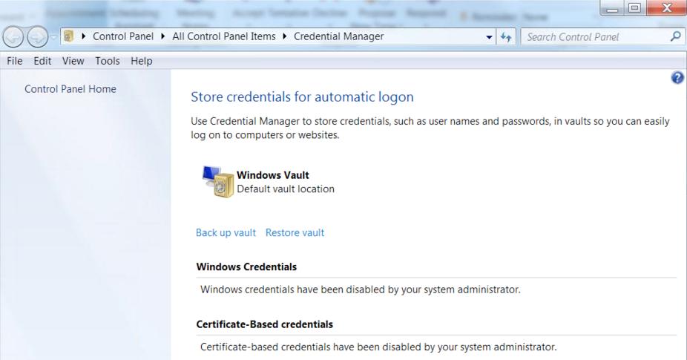687x360 pixels.
Task: Click the Default vault location text
Action: 286,189
